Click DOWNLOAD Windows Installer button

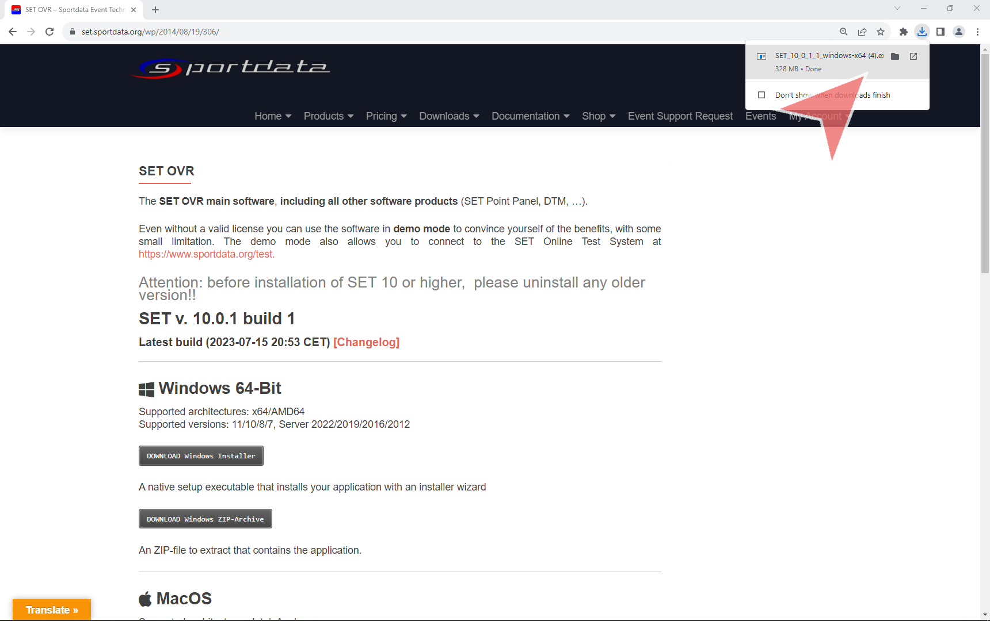tap(201, 456)
